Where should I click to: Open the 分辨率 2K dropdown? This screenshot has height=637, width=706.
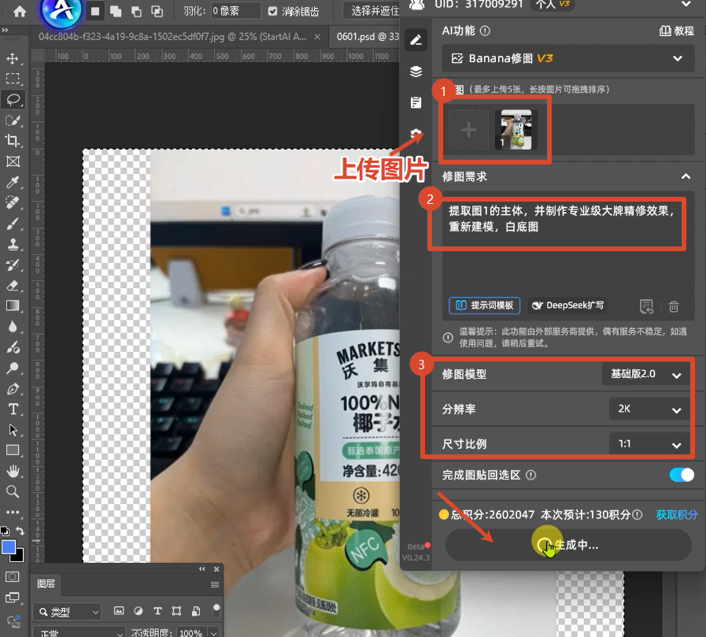649,409
